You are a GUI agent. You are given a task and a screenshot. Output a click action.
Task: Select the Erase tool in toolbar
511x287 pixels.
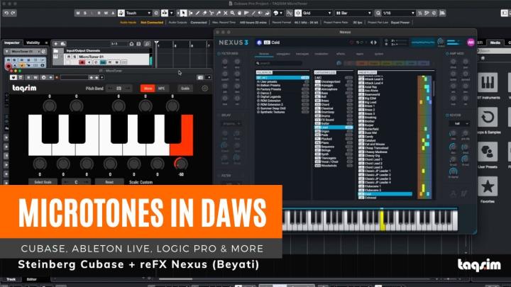204,13
